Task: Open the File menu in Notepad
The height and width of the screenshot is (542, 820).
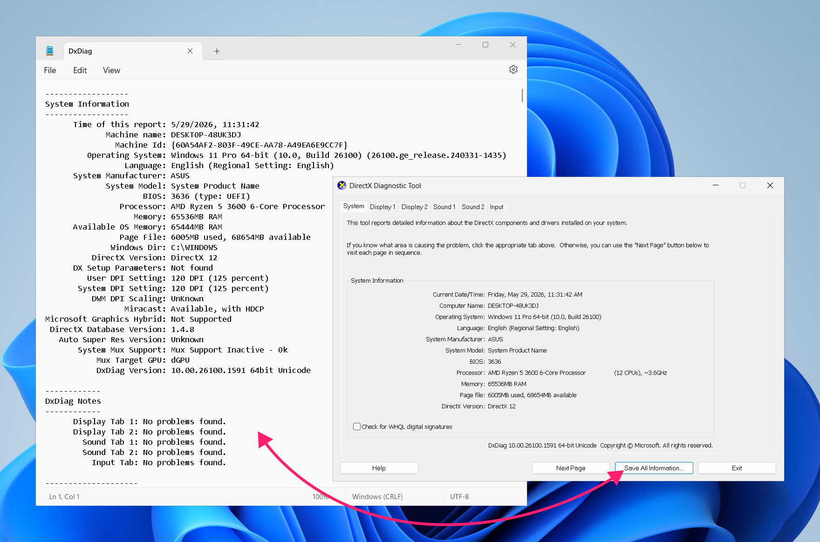Action: point(50,70)
